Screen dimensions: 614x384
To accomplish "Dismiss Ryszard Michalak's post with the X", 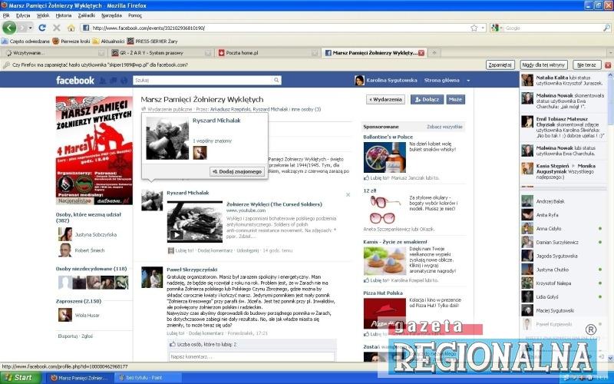I will 348,194.
